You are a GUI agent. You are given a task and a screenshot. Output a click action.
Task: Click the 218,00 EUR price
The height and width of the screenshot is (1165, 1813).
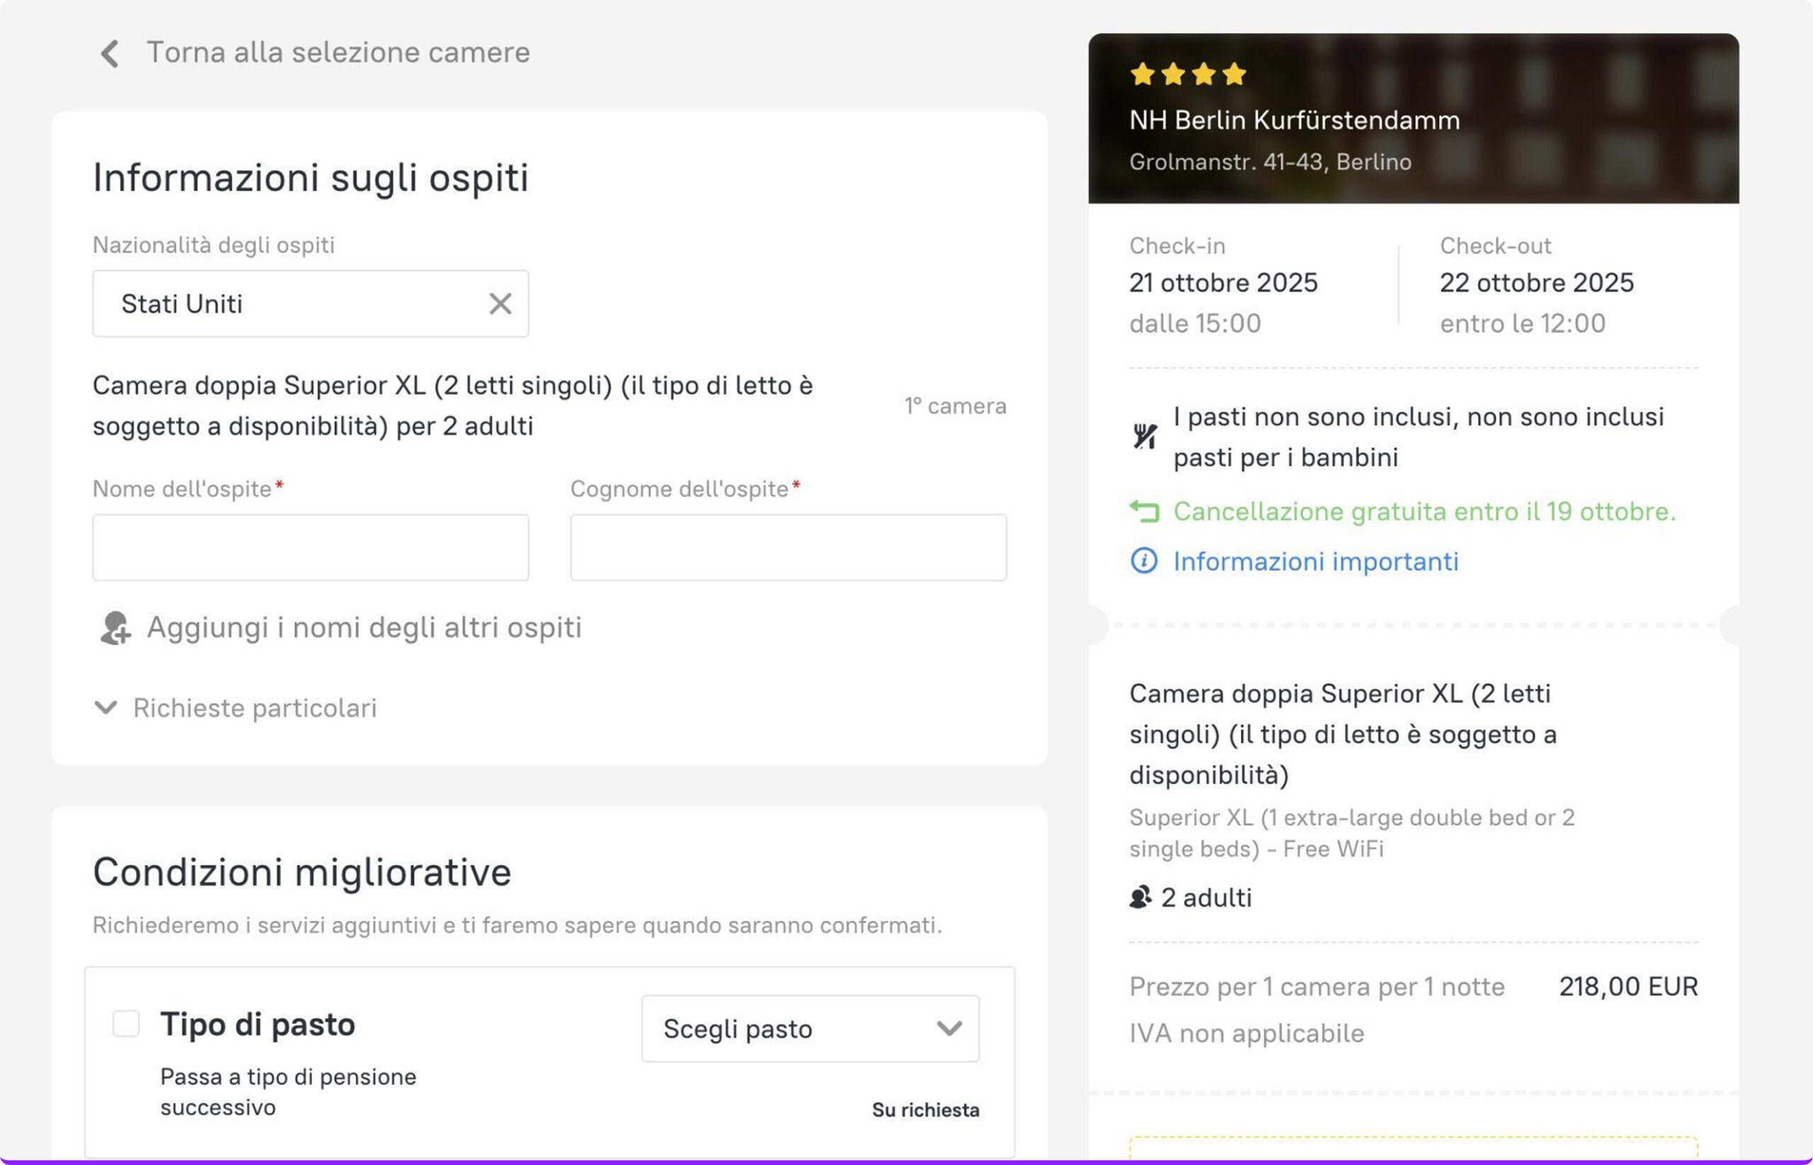(x=1628, y=987)
